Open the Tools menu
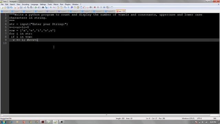 49,4
